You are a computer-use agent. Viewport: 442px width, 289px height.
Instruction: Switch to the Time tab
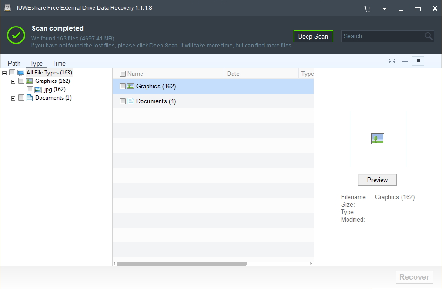[59, 63]
